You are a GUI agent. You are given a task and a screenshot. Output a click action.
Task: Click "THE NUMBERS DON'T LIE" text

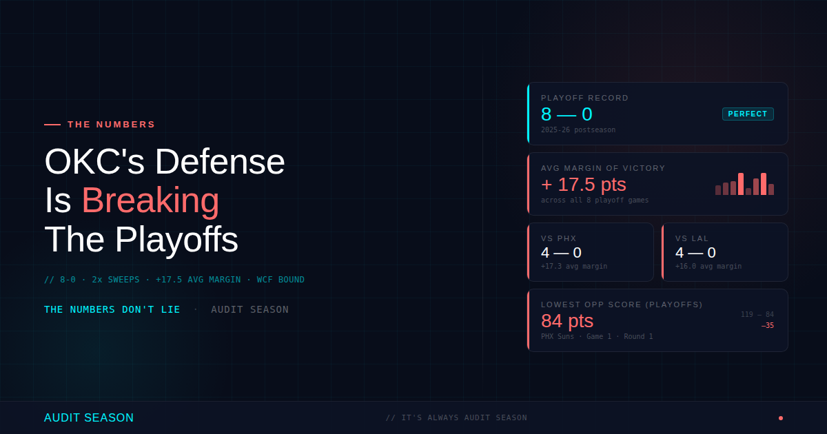[112, 310]
